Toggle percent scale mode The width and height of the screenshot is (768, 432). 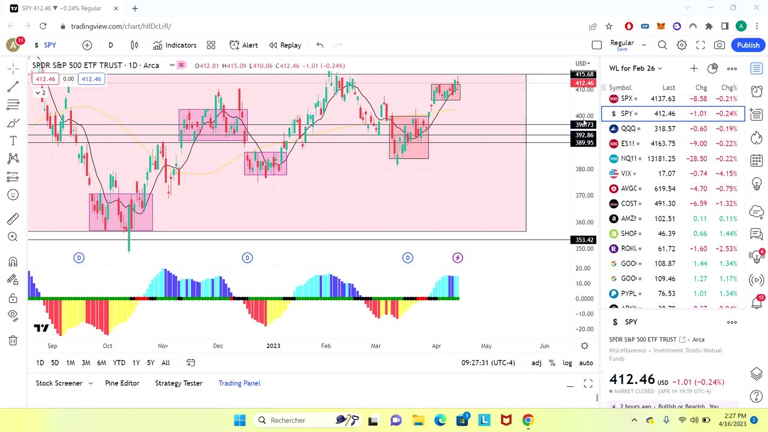[x=552, y=362]
